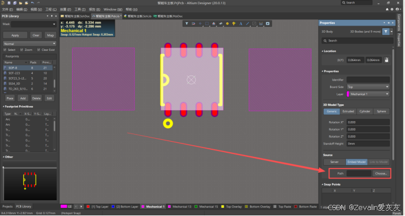Select the Selection Filter funnel in the active bar

[187, 23]
